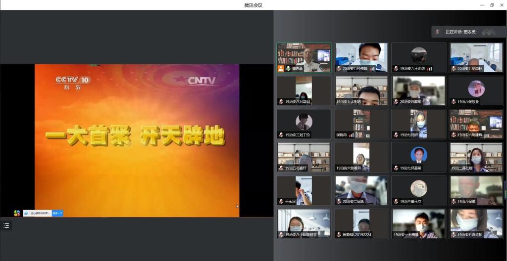
Task: Click the blue-background avatar of 19治七邱晨希
Action: click(419, 155)
